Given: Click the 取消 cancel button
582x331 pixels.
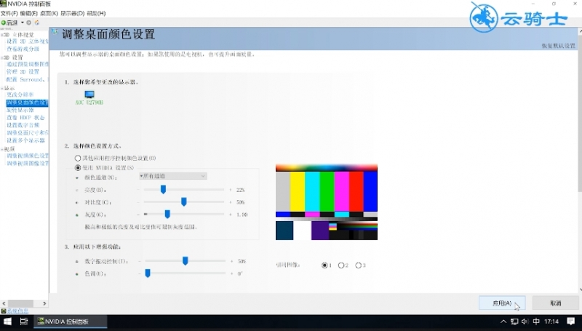Looking at the screenshot, I should coord(555,303).
